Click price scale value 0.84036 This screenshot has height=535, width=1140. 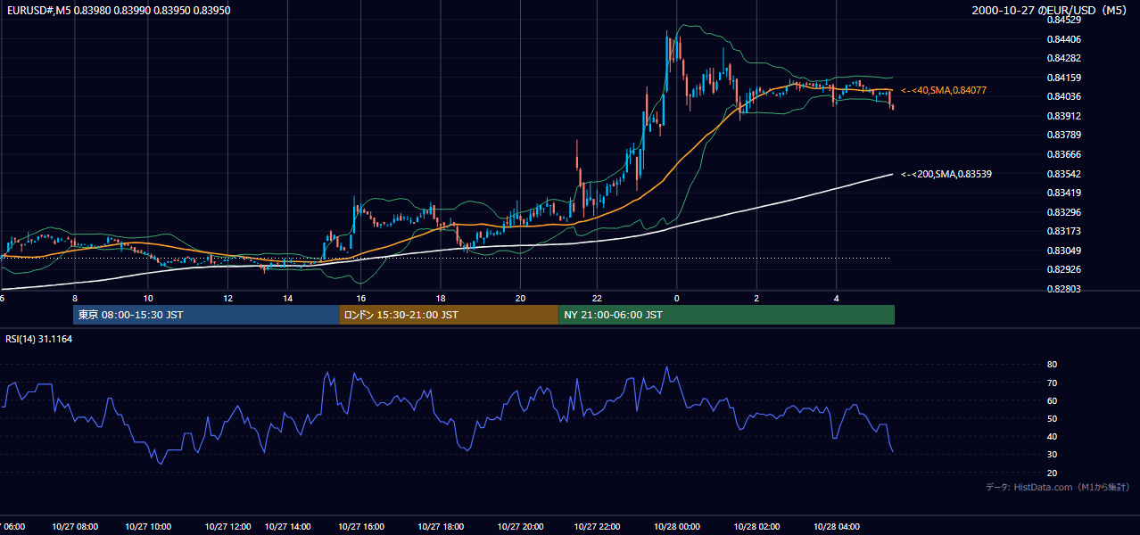1063,96
